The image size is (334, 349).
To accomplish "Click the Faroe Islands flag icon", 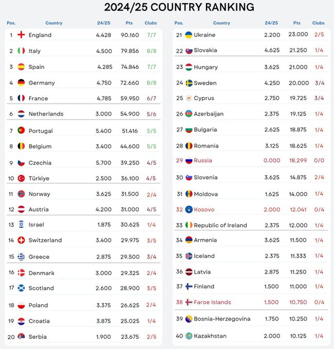I will click(x=189, y=302).
